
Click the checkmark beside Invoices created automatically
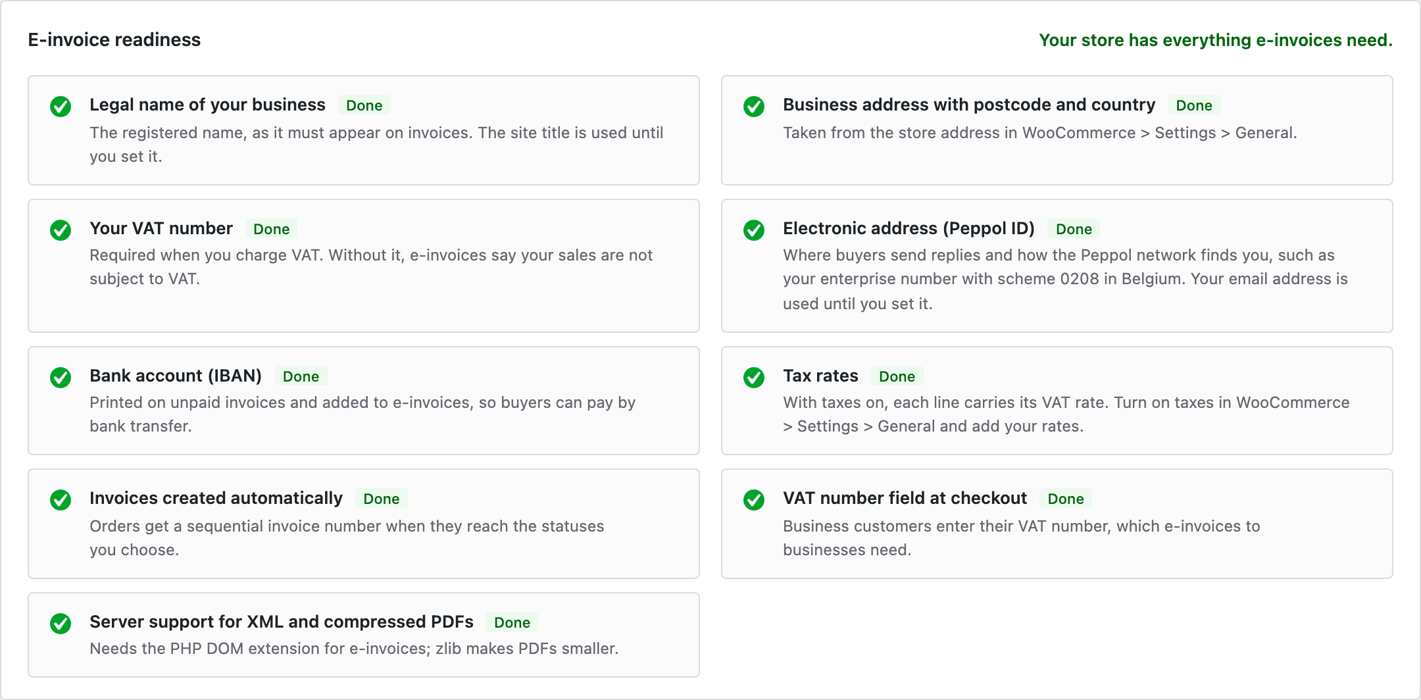(x=61, y=499)
